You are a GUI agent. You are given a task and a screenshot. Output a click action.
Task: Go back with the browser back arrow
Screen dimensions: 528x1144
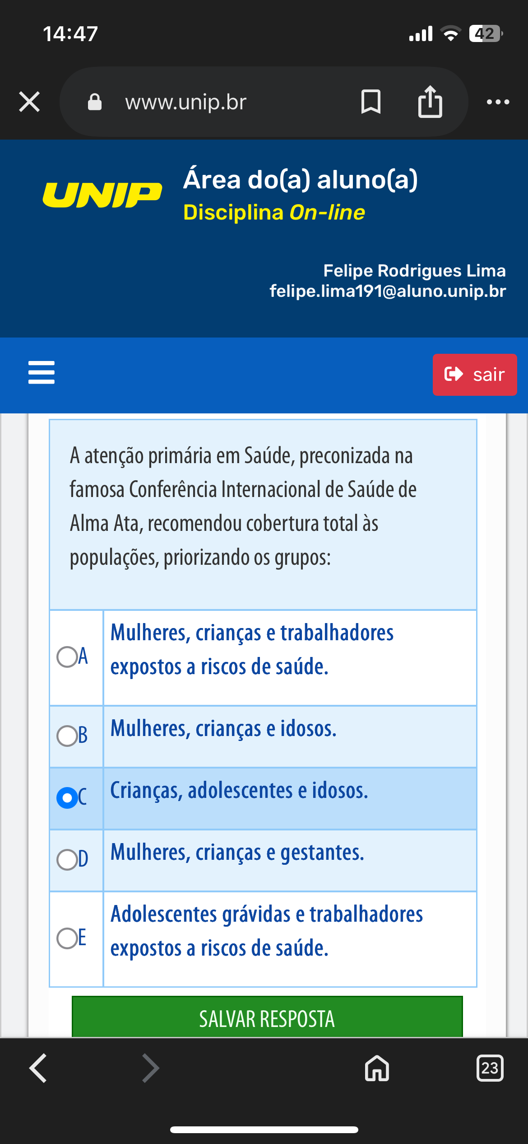click(38, 1068)
